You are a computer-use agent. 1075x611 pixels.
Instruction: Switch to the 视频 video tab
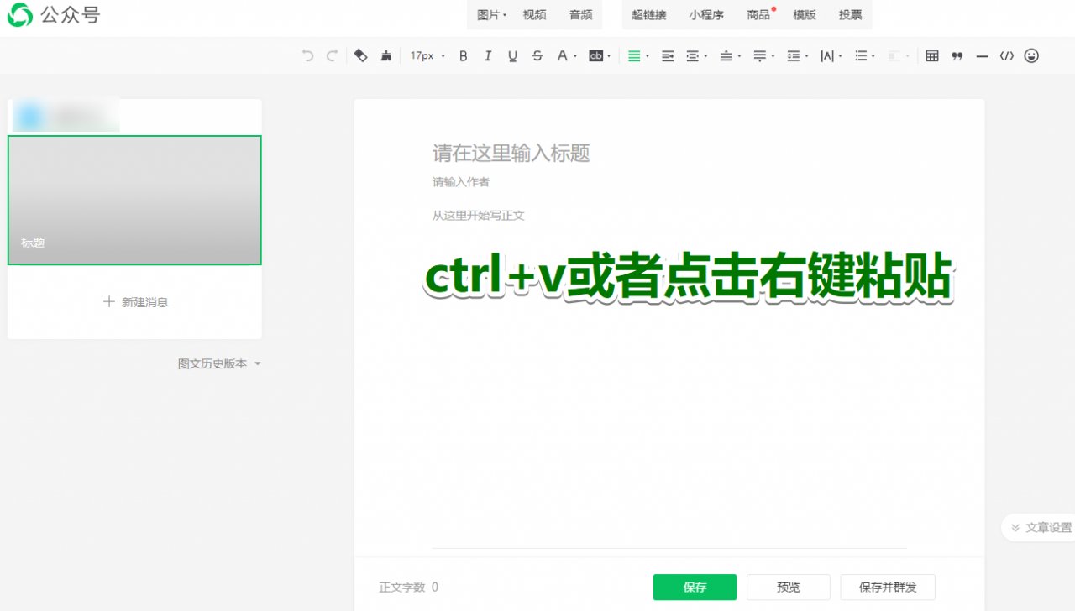(x=534, y=14)
